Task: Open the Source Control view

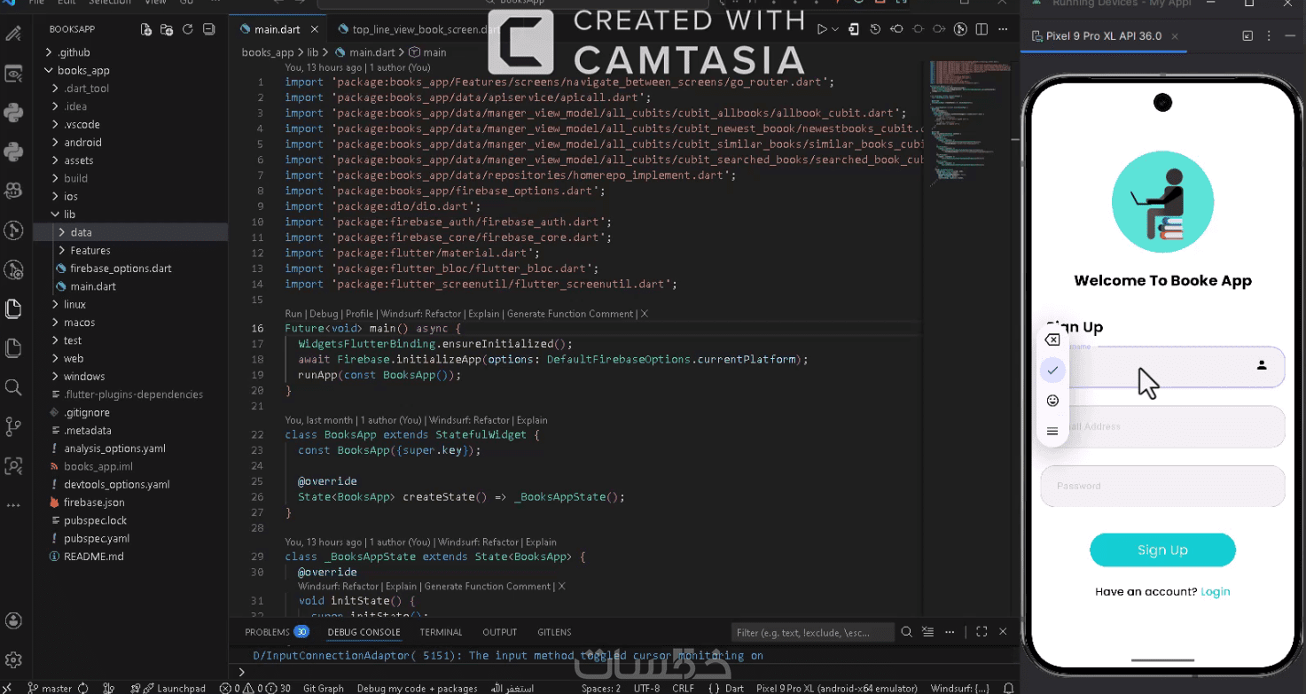Action: [x=13, y=426]
